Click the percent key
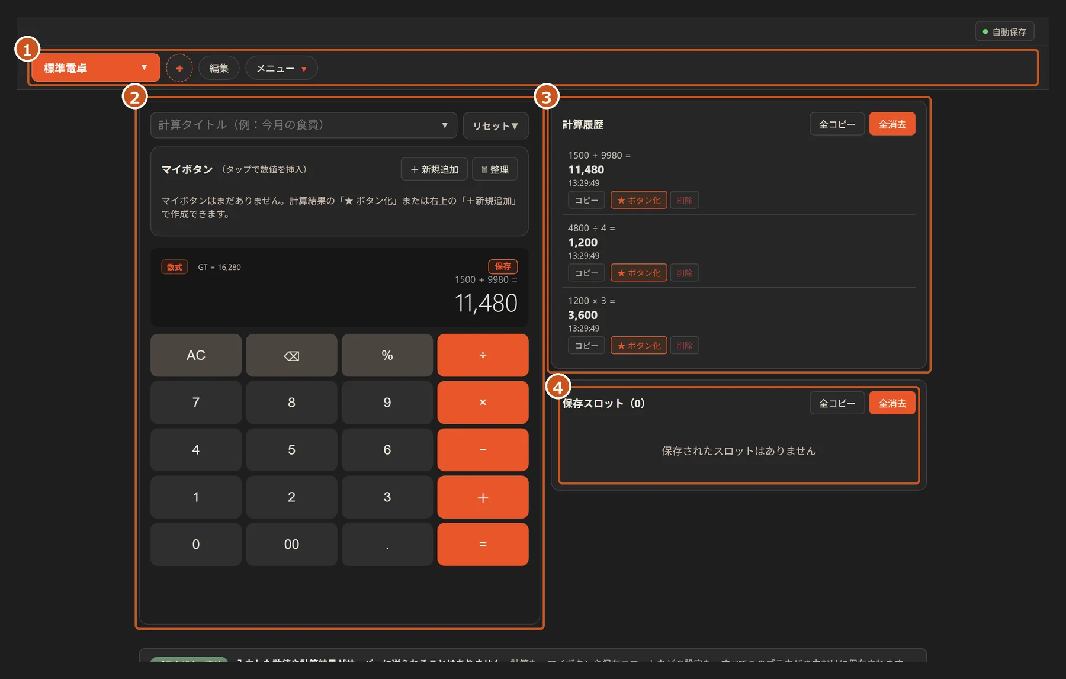 point(387,355)
